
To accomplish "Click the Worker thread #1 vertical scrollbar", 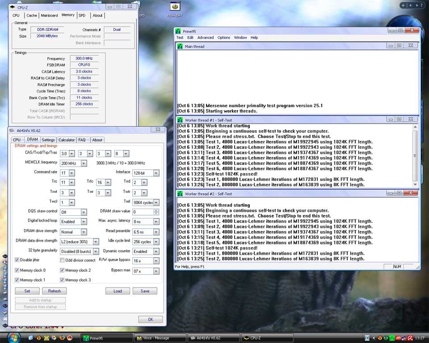I will [x=415, y=155].
